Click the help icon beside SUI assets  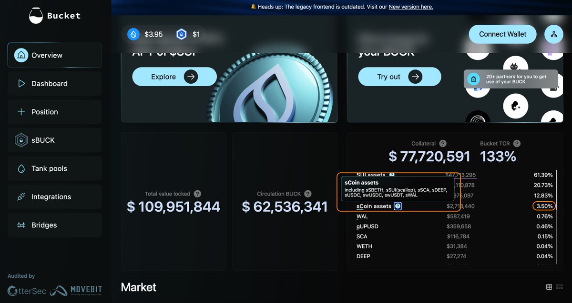(x=392, y=175)
